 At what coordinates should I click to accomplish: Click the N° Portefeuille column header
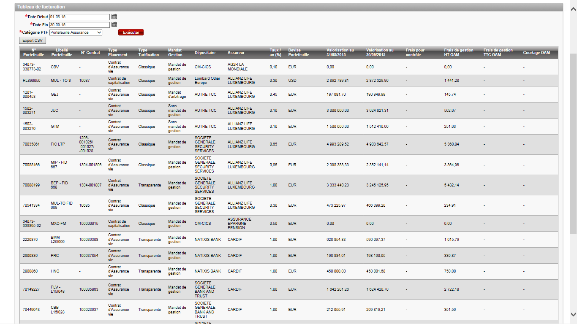33,52
